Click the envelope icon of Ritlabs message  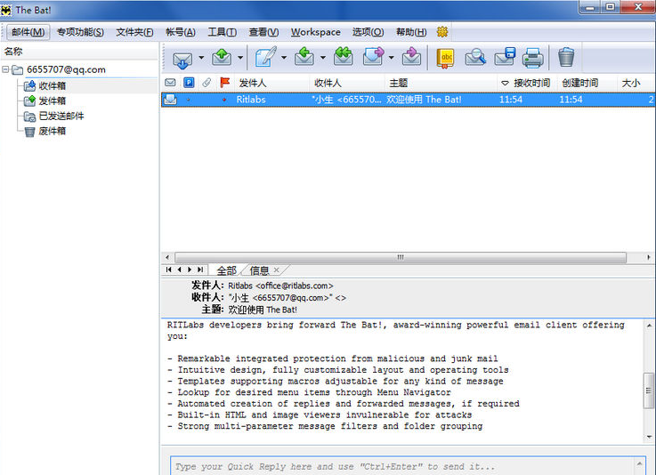(170, 100)
